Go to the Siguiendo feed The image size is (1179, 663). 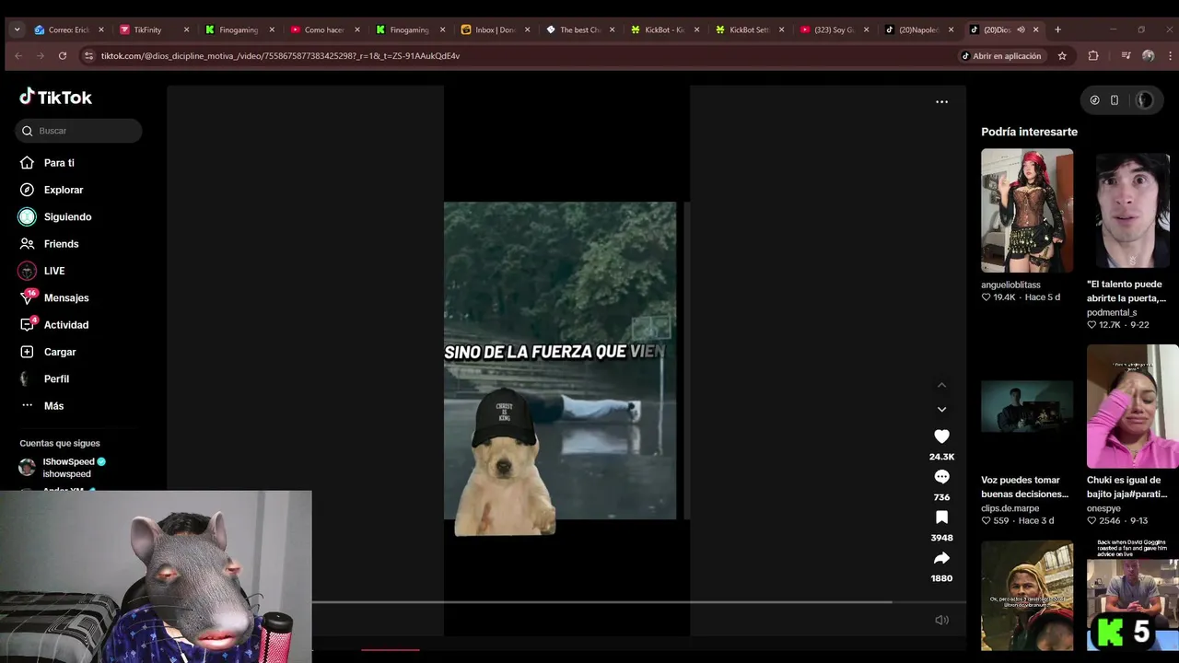click(67, 216)
